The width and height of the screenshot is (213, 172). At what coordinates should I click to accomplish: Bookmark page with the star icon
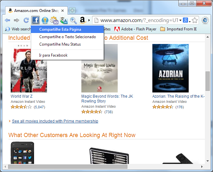point(195,20)
